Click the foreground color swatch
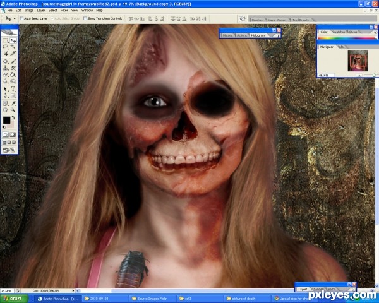Image resolution: width=379 pixels, height=303 pixels. [x=6, y=120]
